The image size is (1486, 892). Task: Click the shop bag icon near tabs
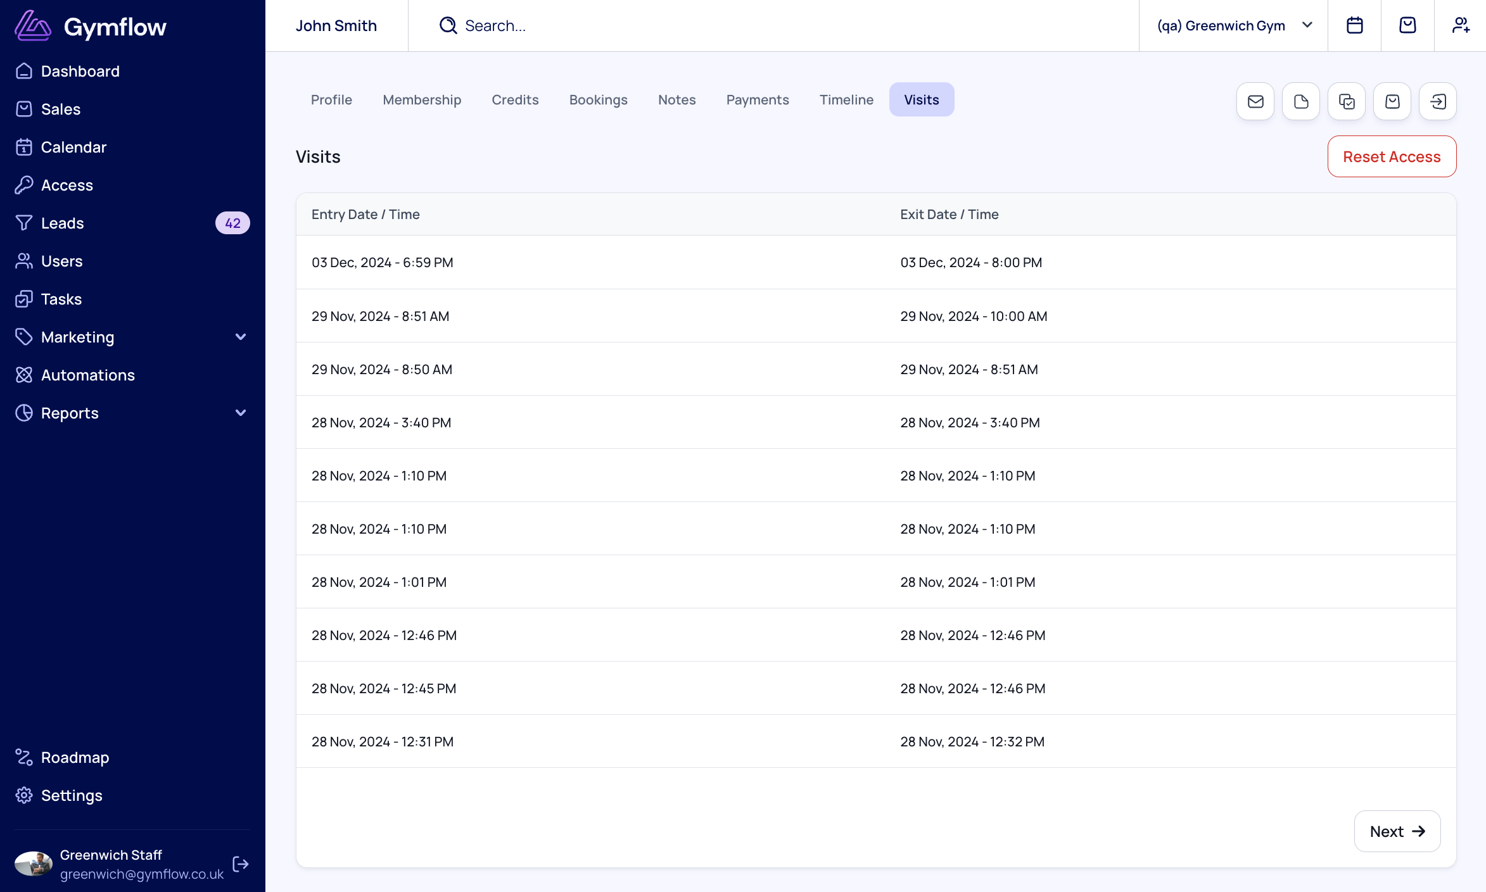[x=1392, y=101]
